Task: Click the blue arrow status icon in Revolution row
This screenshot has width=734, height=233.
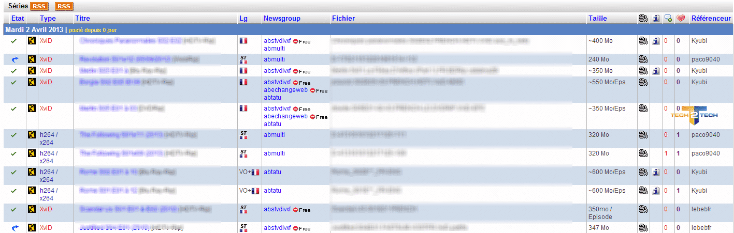Action: coord(14,59)
